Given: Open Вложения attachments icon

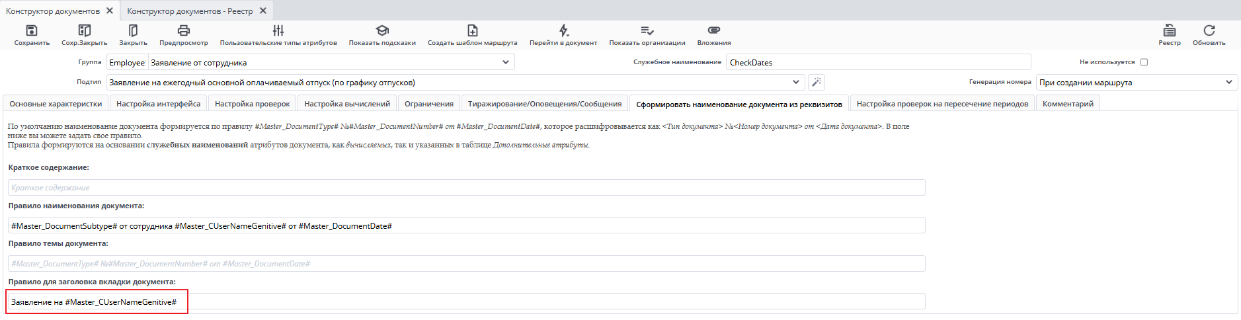Looking at the screenshot, I should [713, 30].
